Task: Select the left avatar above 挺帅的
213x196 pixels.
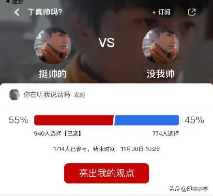Action: pyautogui.click(x=53, y=46)
